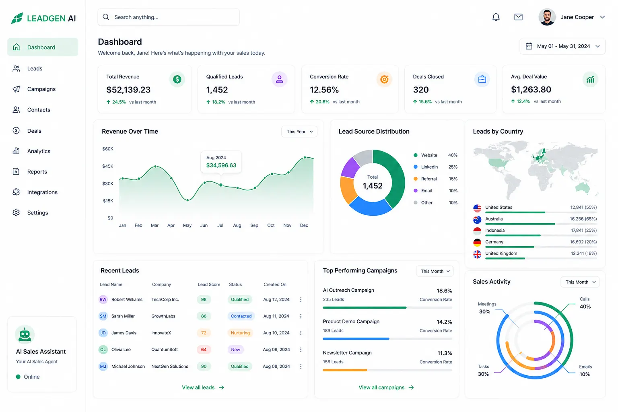Select the Newsletter Campaign title
The width and height of the screenshot is (618, 412).
click(x=347, y=353)
